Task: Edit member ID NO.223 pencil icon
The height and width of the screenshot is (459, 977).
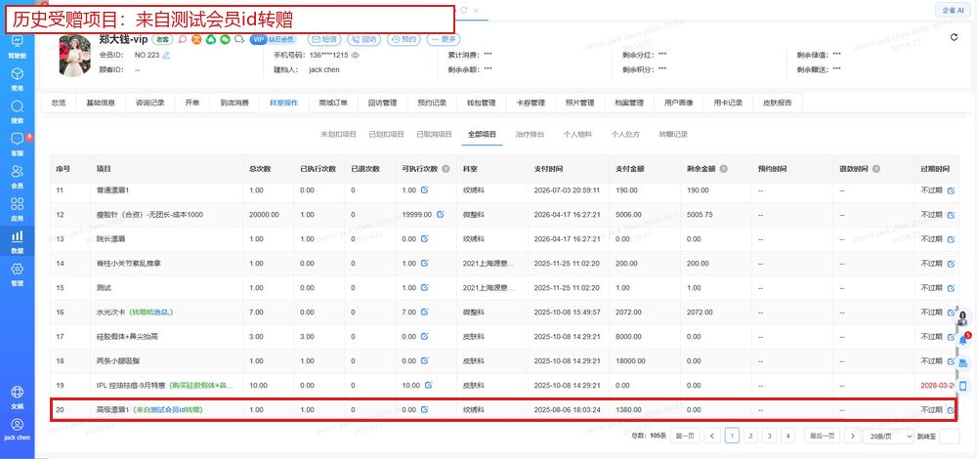Action: (166, 55)
